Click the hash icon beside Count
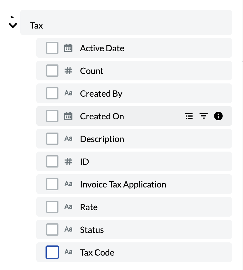Viewport: 243px width, 270px height. tap(68, 71)
